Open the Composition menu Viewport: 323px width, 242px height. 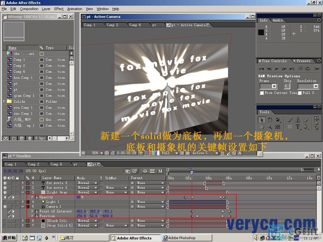pyautogui.click(x=29, y=9)
